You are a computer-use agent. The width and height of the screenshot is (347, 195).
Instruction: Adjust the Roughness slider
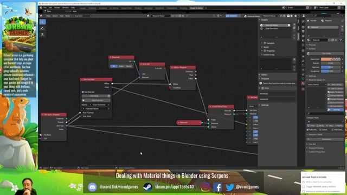[331, 71]
